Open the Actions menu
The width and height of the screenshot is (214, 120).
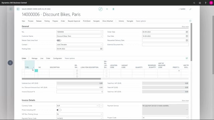pyautogui.click(x=121, y=21)
